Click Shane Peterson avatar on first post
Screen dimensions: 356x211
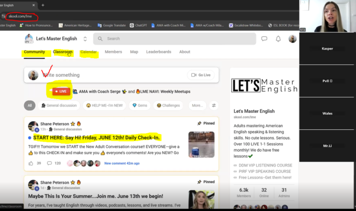coord(33,126)
